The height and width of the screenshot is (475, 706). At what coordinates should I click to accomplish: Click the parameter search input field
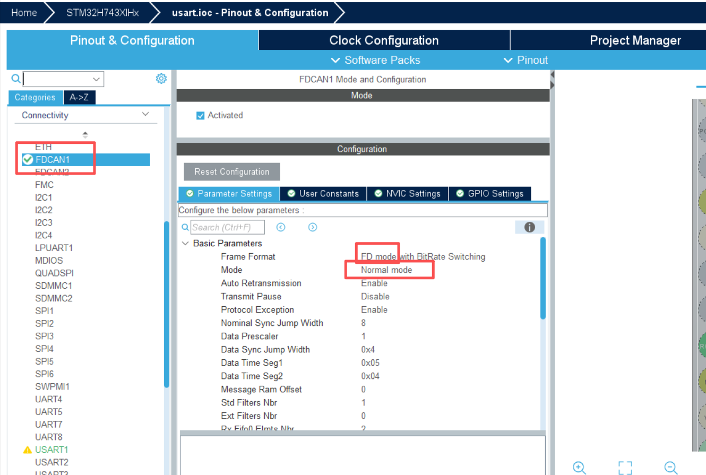[x=228, y=227]
